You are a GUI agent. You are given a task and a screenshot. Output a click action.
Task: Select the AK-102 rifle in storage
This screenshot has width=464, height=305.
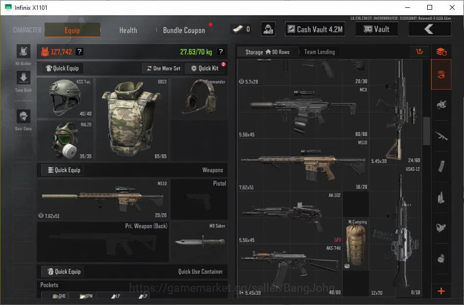point(290,218)
